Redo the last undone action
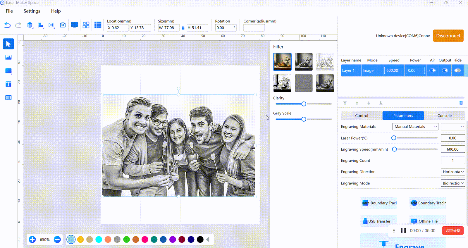The height and width of the screenshot is (248, 468). pyautogui.click(x=18, y=25)
